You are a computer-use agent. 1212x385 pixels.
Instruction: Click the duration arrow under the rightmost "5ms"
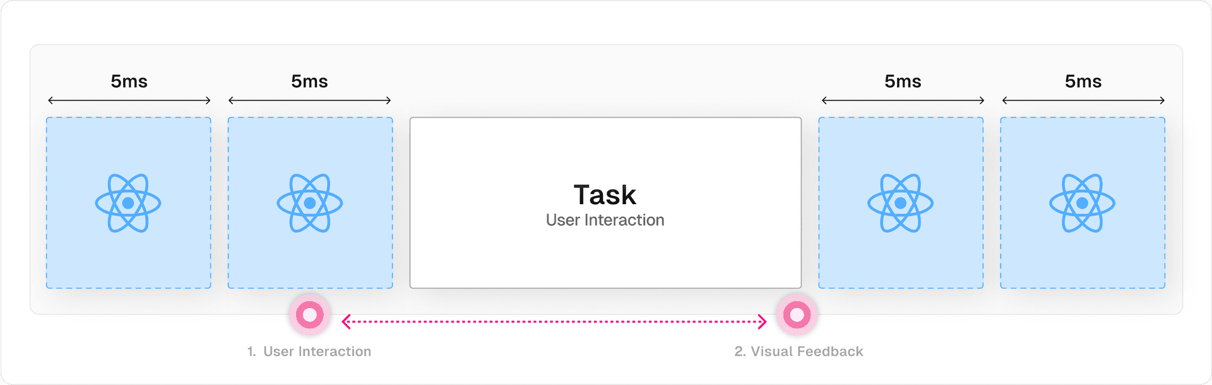pos(1083,100)
